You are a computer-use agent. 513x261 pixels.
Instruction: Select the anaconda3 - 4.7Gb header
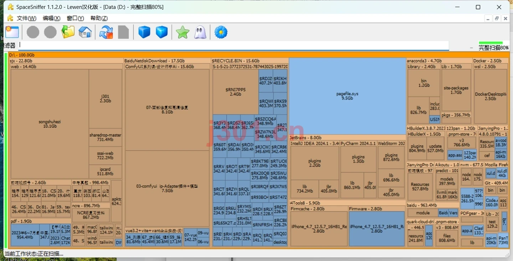coord(439,61)
